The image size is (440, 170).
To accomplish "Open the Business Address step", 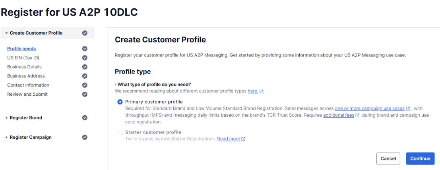I will (26, 76).
